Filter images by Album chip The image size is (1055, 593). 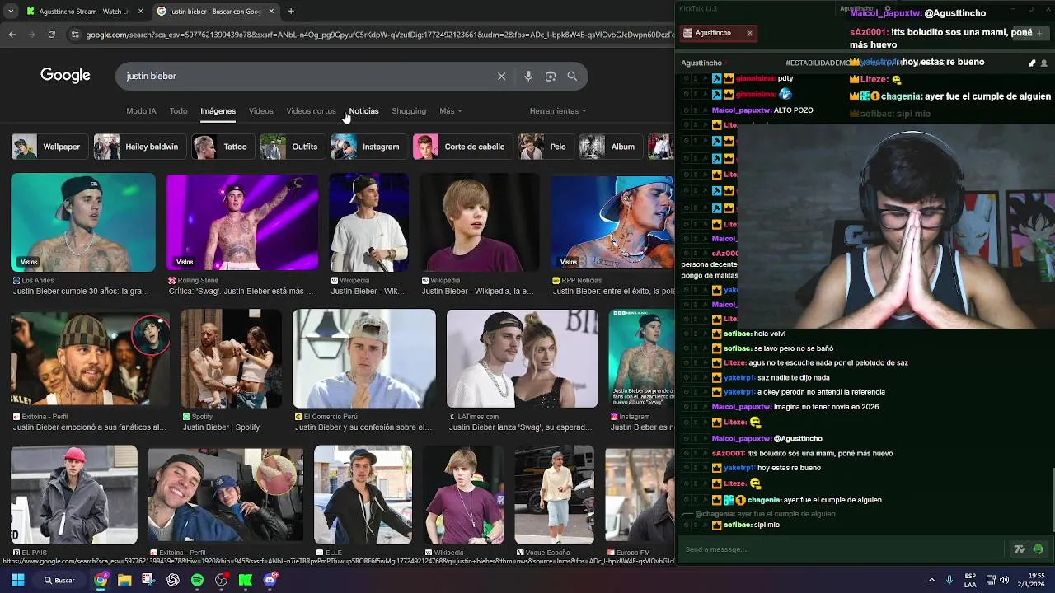pyautogui.click(x=609, y=147)
